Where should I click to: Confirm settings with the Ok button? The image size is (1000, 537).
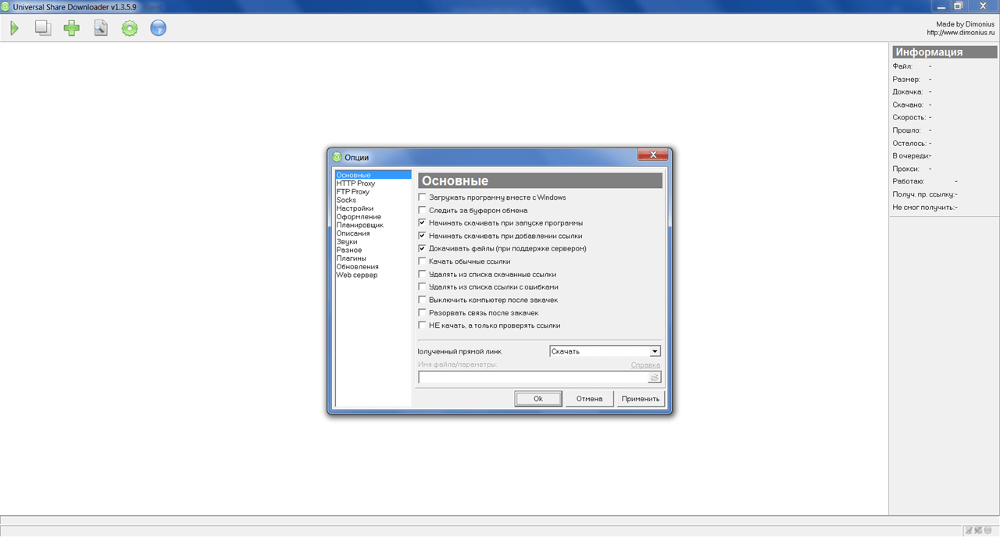pyautogui.click(x=538, y=398)
